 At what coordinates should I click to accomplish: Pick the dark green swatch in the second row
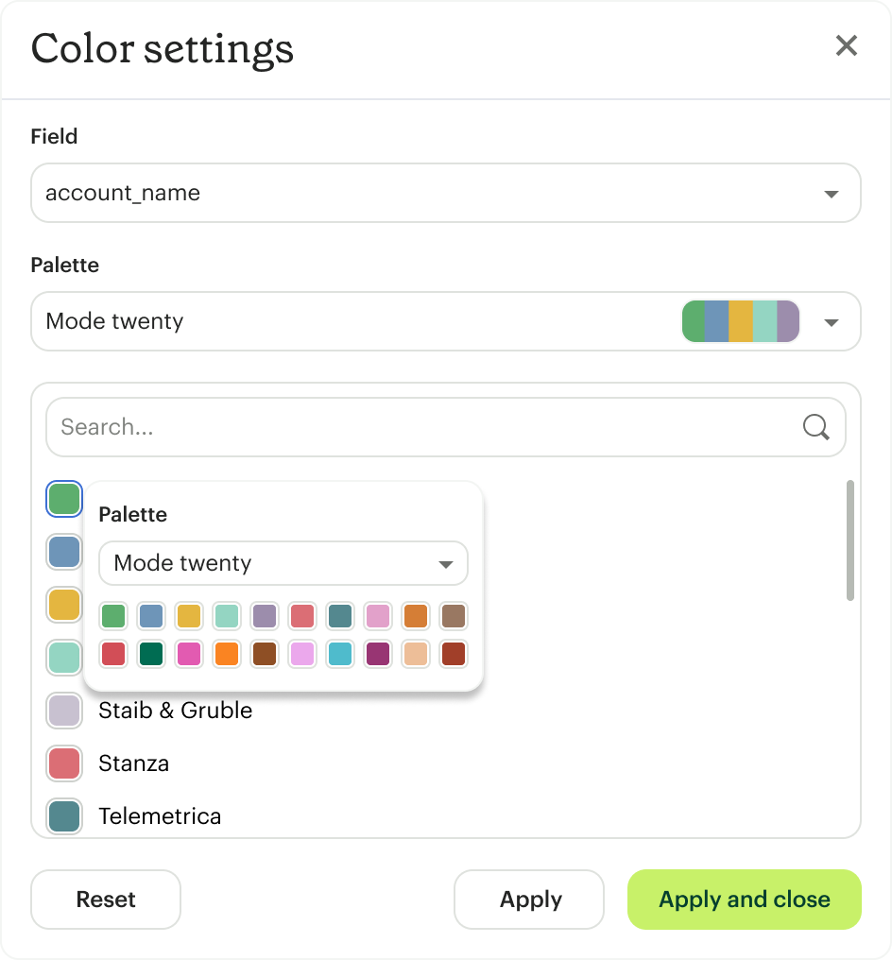pyautogui.click(x=151, y=654)
